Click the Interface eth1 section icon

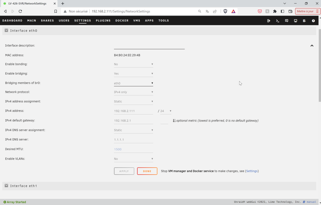coord(6,185)
